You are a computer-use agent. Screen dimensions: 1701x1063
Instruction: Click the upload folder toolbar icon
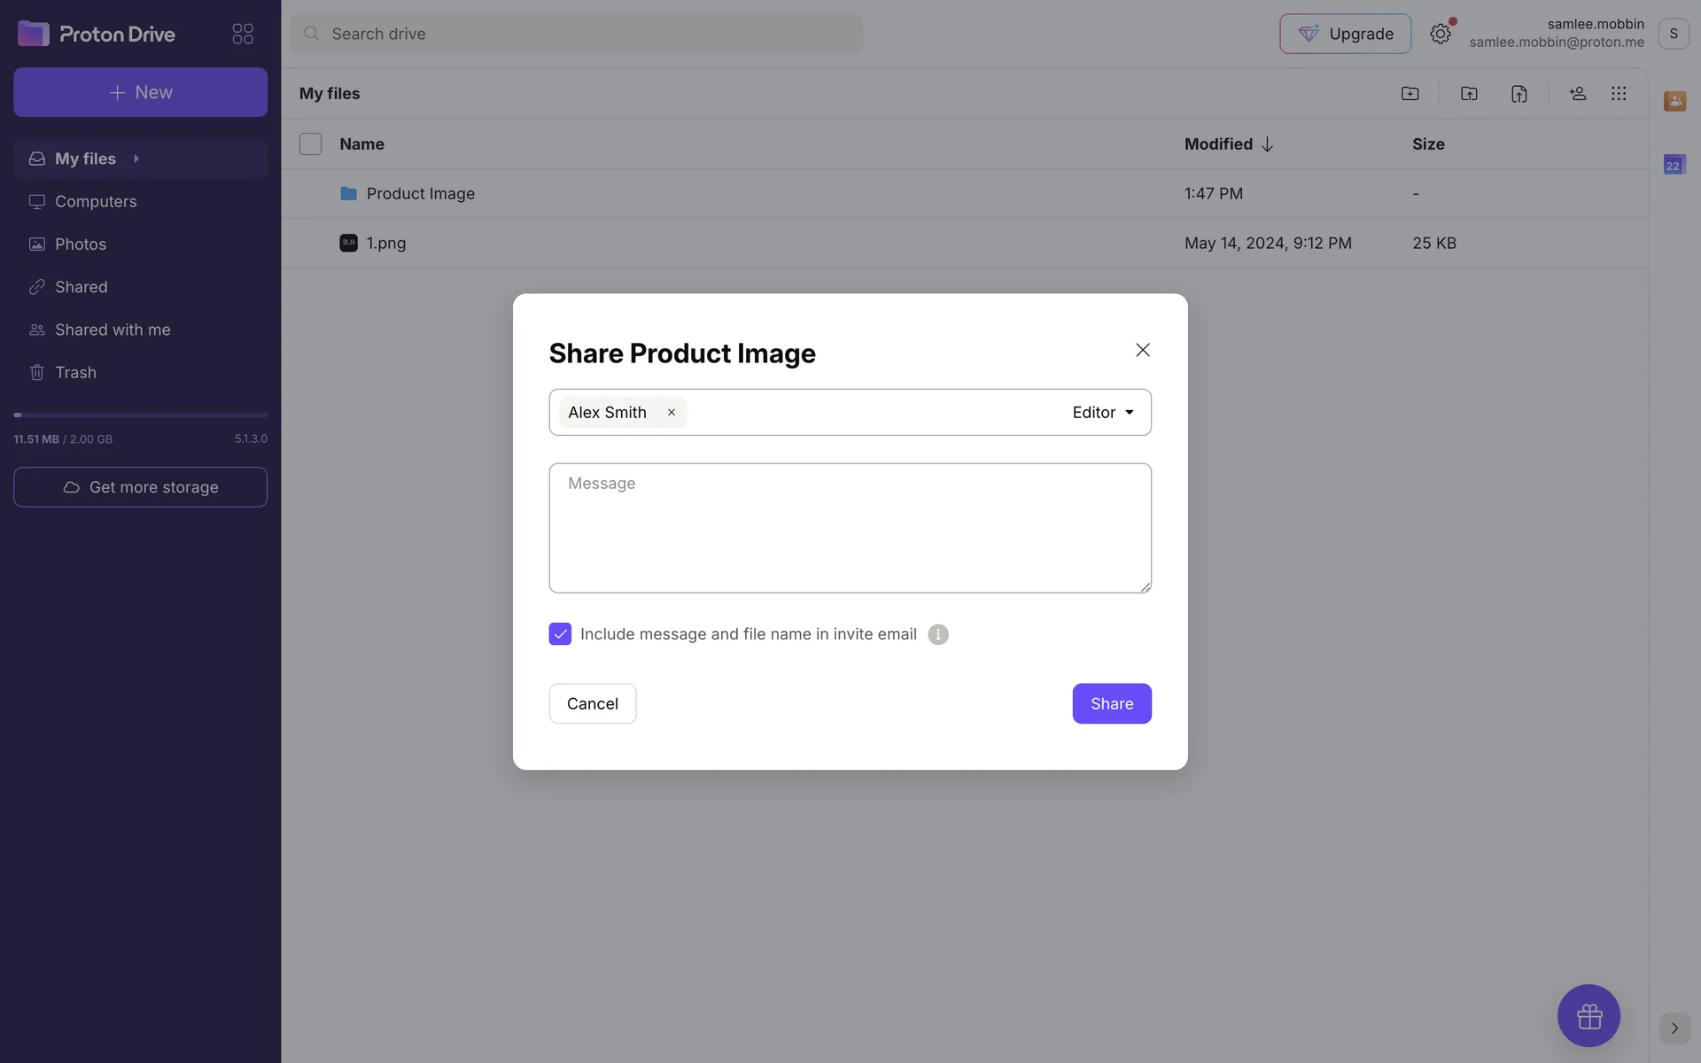click(x=1468, y=94)
